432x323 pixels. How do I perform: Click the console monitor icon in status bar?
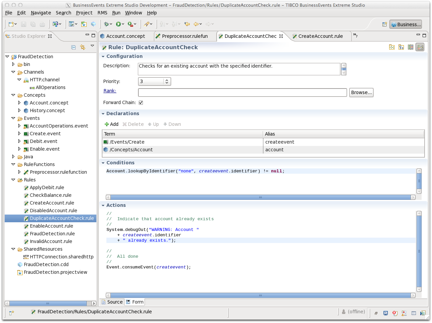coord(385,313)
